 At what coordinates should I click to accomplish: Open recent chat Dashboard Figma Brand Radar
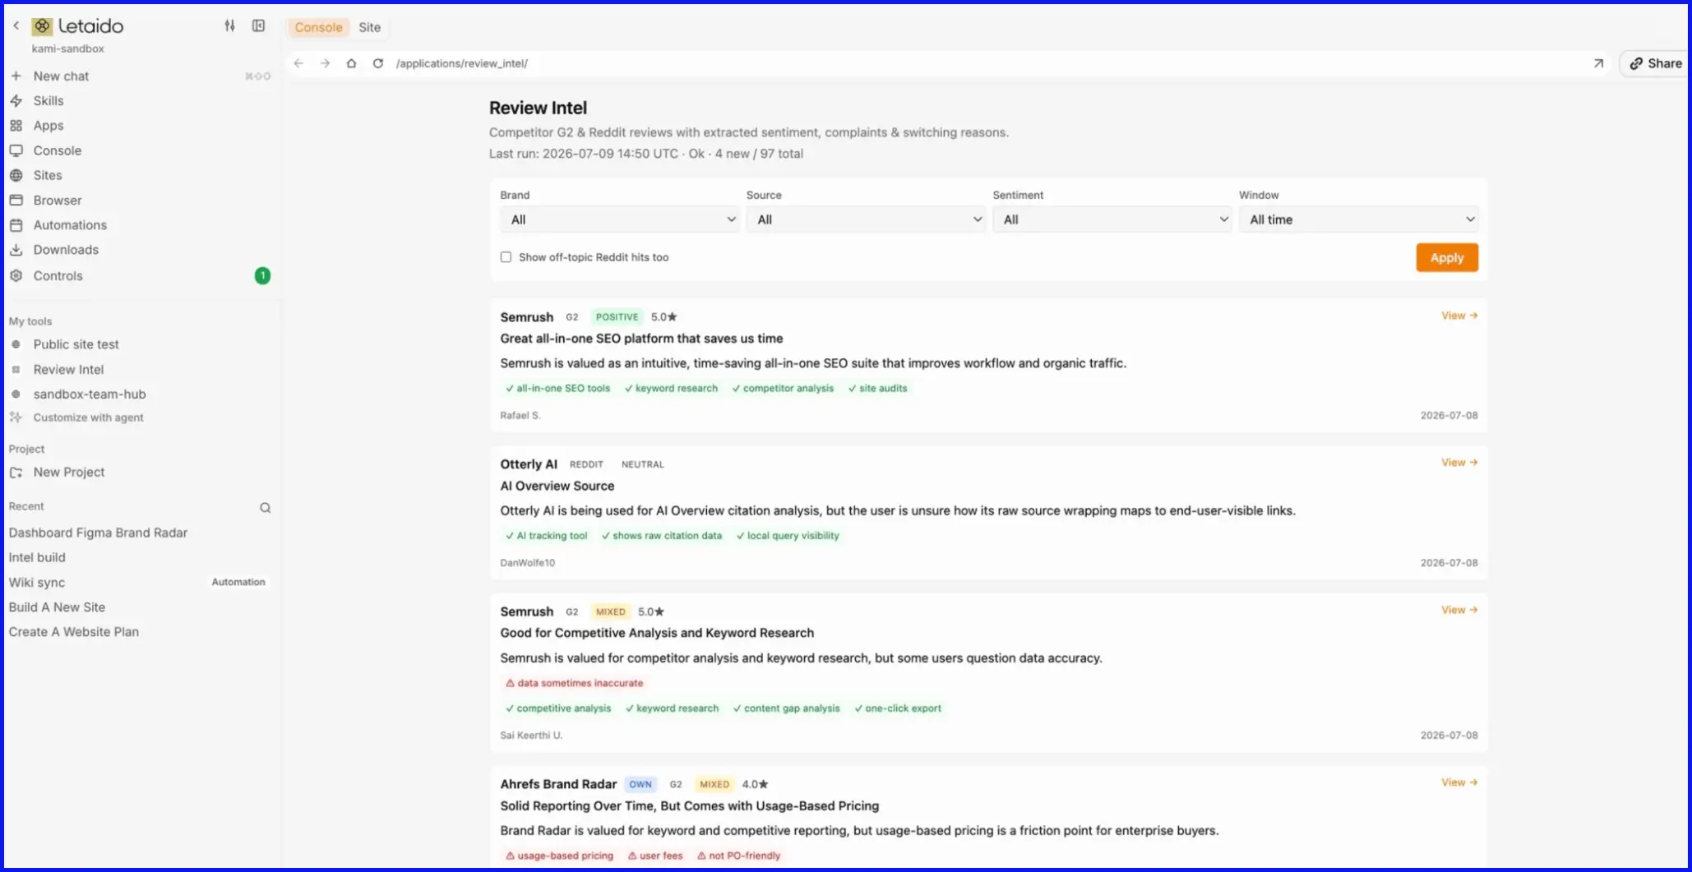[98, 533]
